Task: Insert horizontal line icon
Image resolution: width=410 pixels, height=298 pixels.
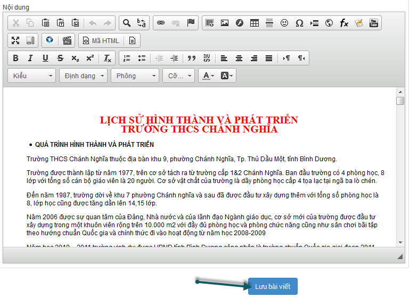Action: pos(269,23)
